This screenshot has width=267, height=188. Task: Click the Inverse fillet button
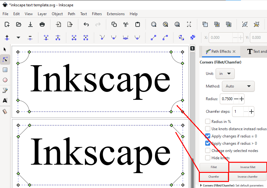(x=248, y=167)
